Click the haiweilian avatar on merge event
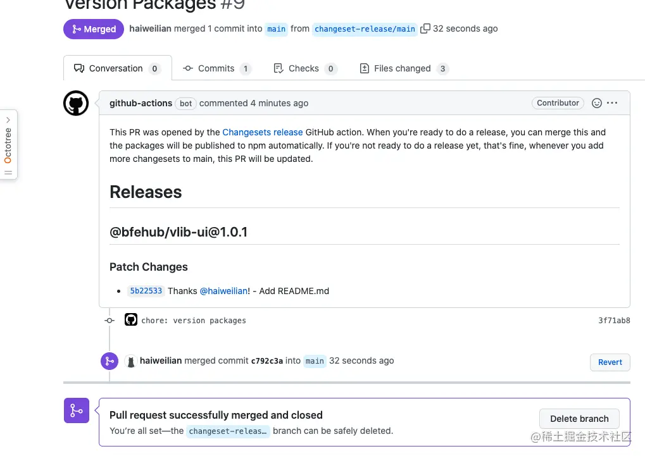645x456 pixels. coord(131,361)
